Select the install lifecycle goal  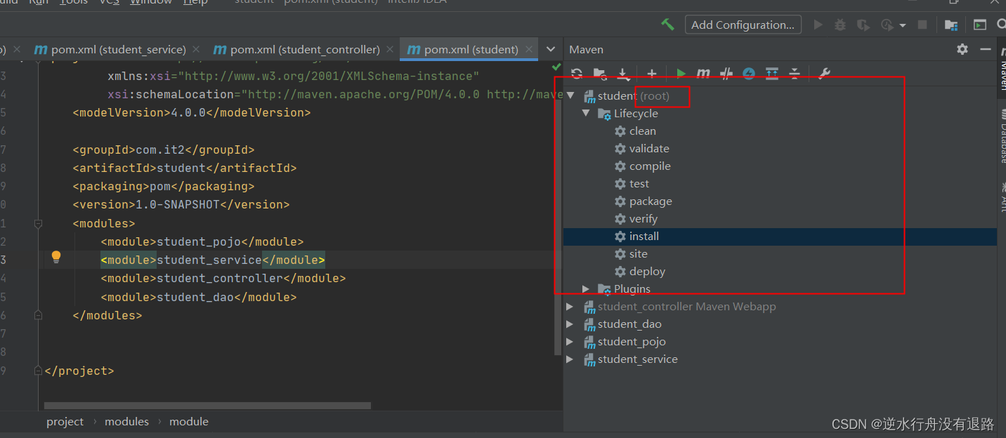click(x=780, y=237)
